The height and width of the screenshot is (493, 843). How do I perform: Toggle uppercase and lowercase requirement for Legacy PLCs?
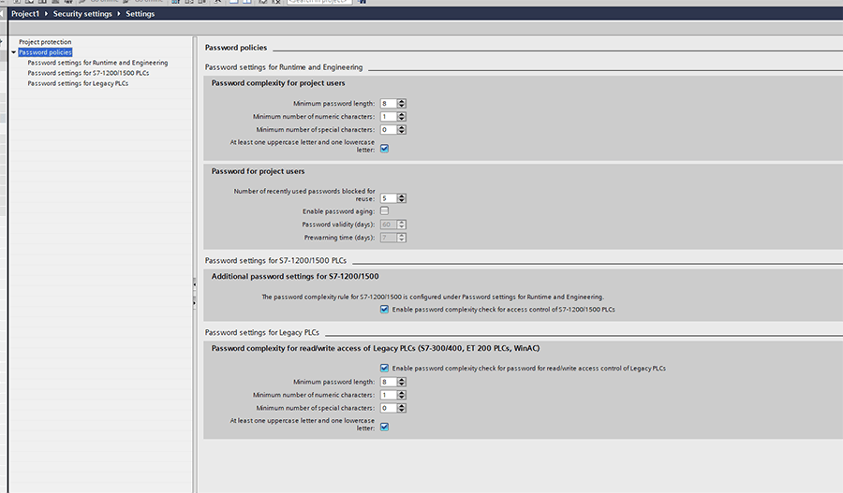coord(384,427)
